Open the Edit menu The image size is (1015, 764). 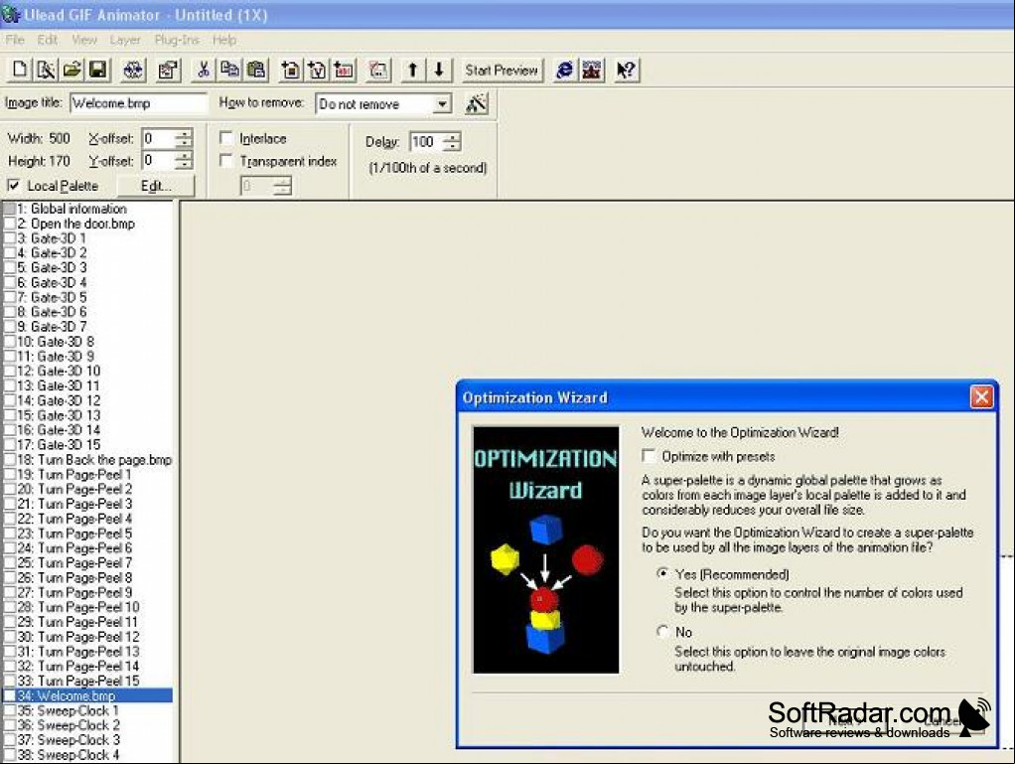[x=48, y=40]
